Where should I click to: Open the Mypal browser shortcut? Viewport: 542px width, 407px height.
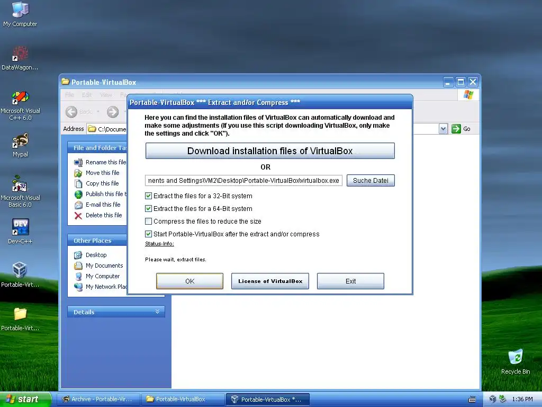click(20, 145)
